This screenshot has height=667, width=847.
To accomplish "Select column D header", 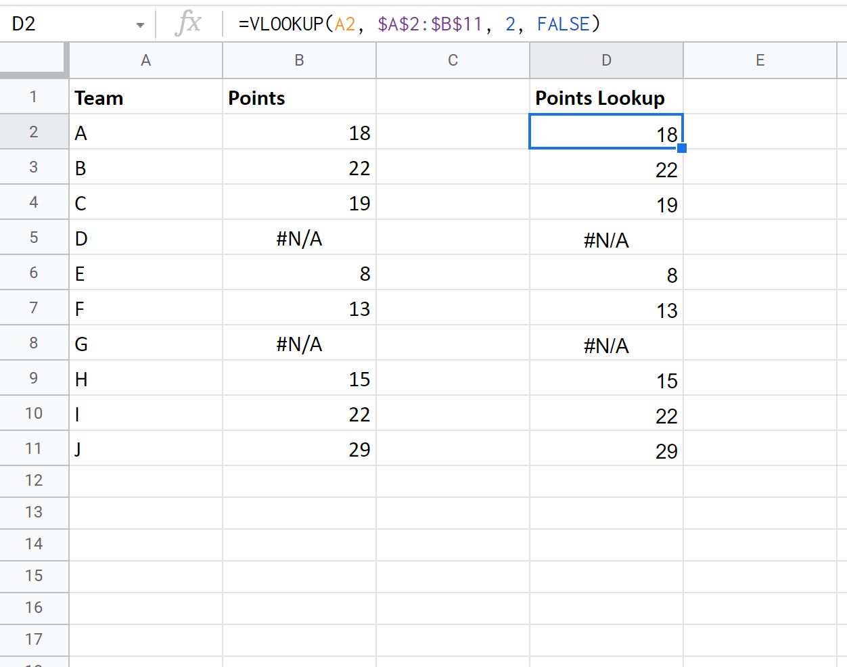I will (606, 60).
